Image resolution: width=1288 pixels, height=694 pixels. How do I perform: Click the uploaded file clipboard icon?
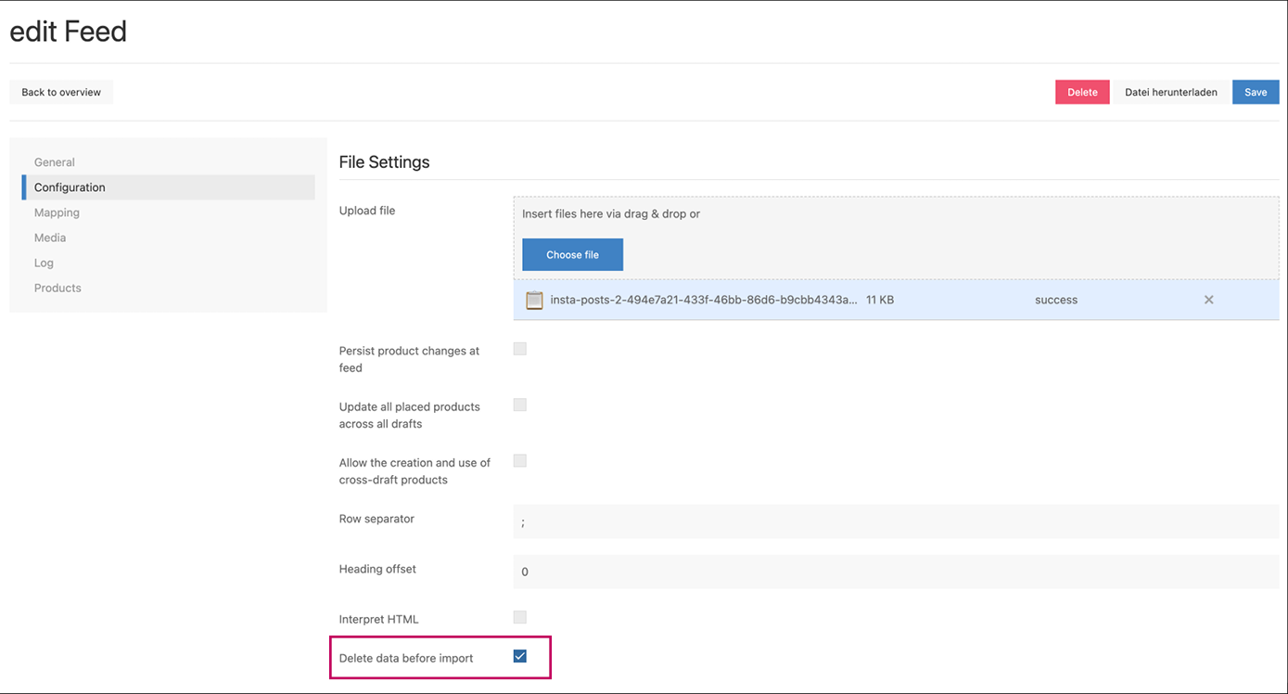pos(534,300)
